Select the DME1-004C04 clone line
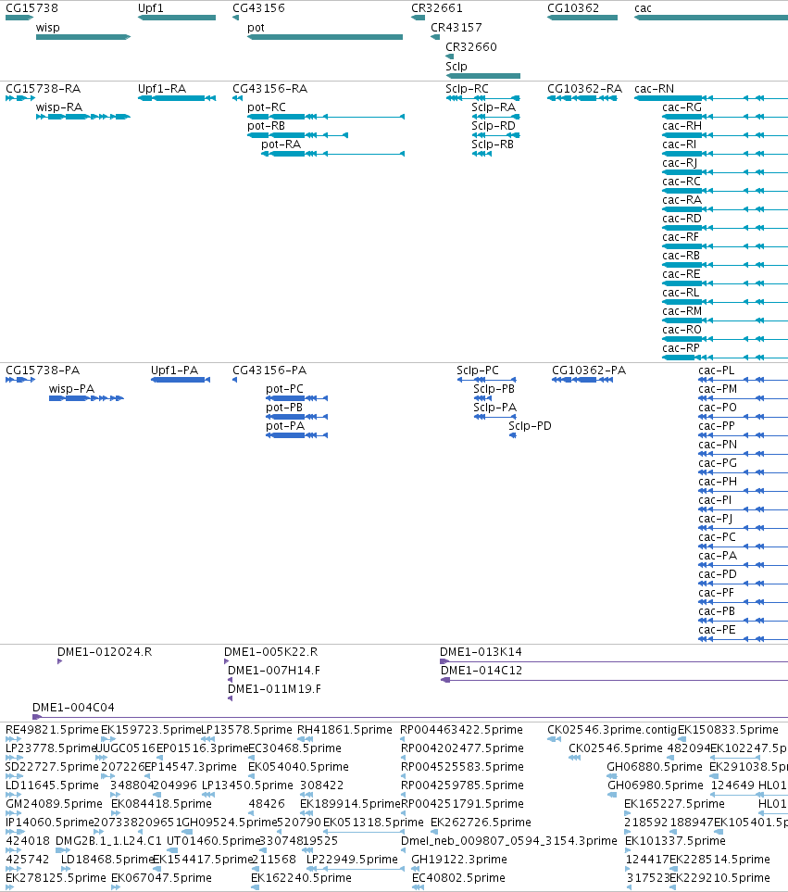 point(410,717)
